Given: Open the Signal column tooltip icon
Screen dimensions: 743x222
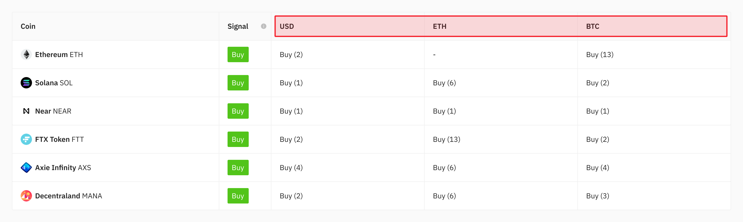Looking at the screenshot, I should tap(263, 26).
